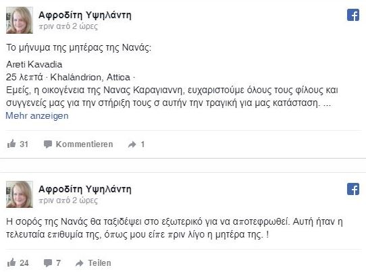
Task: Open the 7 comments on second post
Action: click(x=52, y=263)
